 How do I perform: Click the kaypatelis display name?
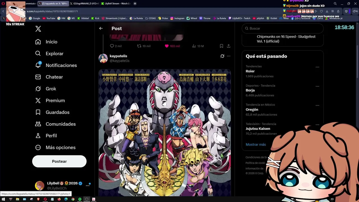tap(118, 56)
